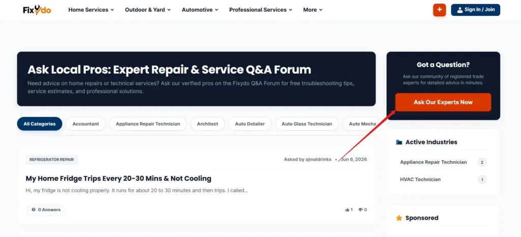521x237 pixels.
Task: Choose the Auto Detailer category
Action: (250, 124)
